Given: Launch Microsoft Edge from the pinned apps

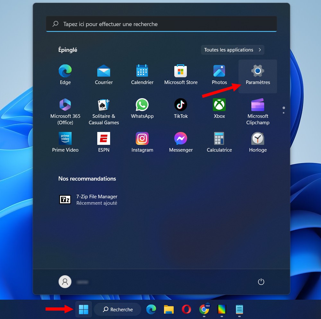Looking at the screenshot, I should coord(65,74).
